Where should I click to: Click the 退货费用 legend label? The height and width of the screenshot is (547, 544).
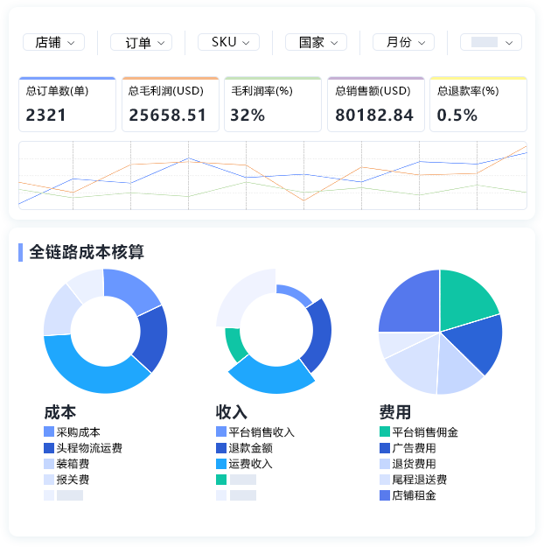(x=415, y=464)
